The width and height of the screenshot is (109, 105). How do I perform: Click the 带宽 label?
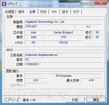[x=20, y=80]
